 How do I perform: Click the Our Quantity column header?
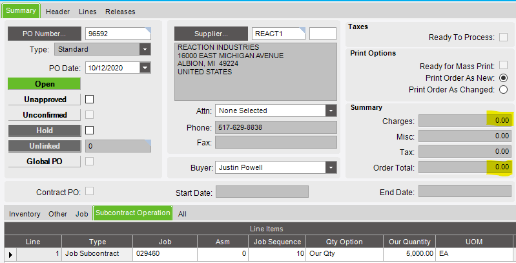coord(409,242)
